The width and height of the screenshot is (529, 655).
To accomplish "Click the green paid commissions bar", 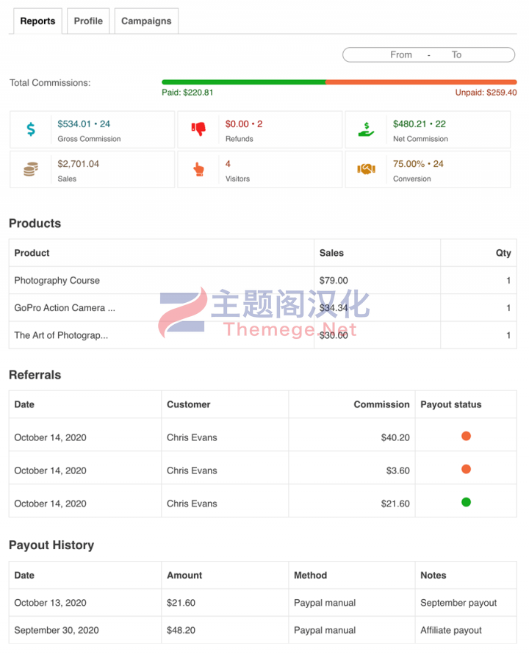I will click(243, 82).
